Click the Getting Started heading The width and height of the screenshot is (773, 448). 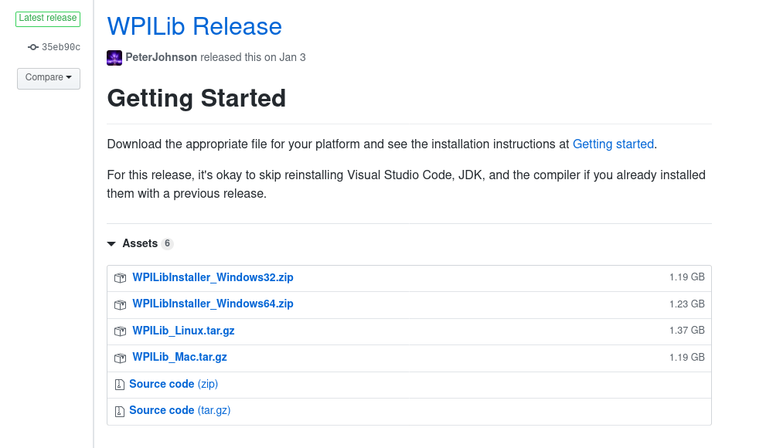(x=196, y=99)
